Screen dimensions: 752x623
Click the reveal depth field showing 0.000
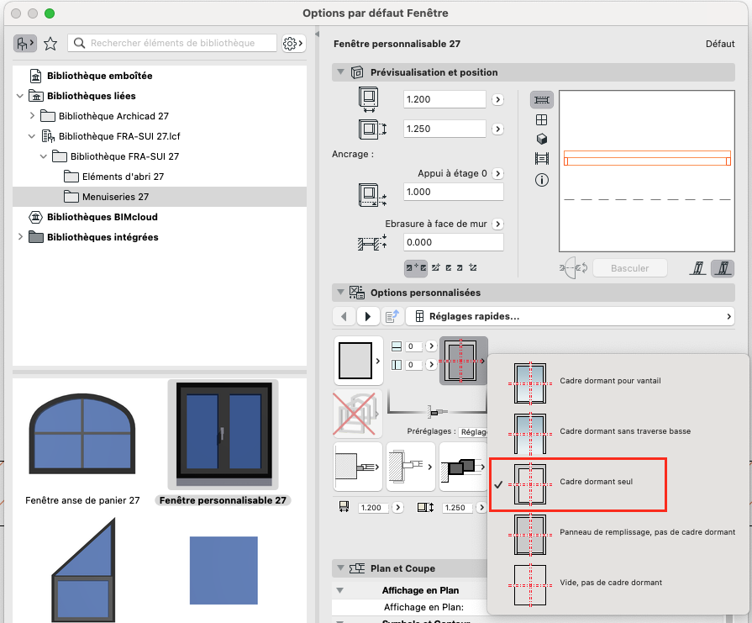pyautogui.click(x=453, y=242)
